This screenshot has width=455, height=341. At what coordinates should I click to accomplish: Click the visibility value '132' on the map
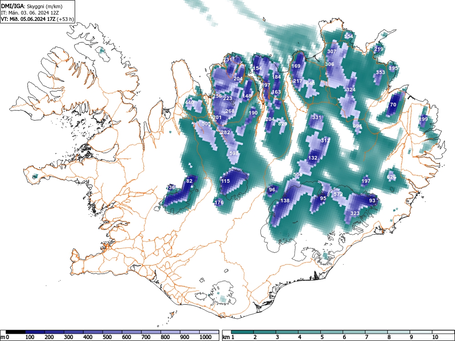tap(313, 158)
